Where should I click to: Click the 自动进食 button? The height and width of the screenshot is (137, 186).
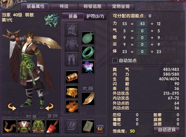167,130
